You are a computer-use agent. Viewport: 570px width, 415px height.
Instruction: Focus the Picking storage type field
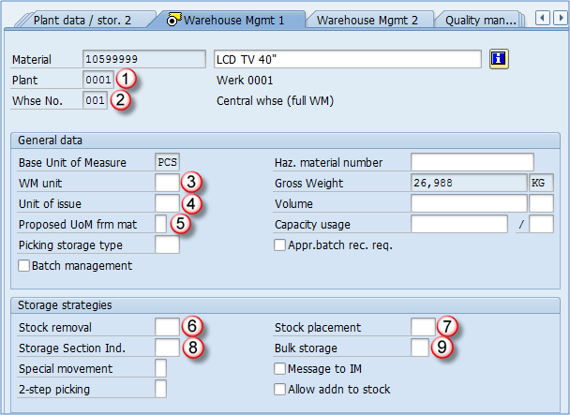click(x=166, y=245)
